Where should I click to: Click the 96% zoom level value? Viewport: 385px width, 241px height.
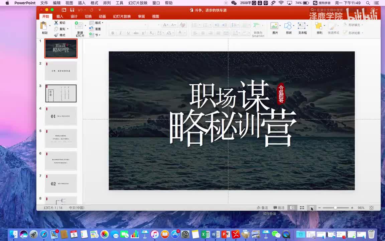(x=361, y=208)
